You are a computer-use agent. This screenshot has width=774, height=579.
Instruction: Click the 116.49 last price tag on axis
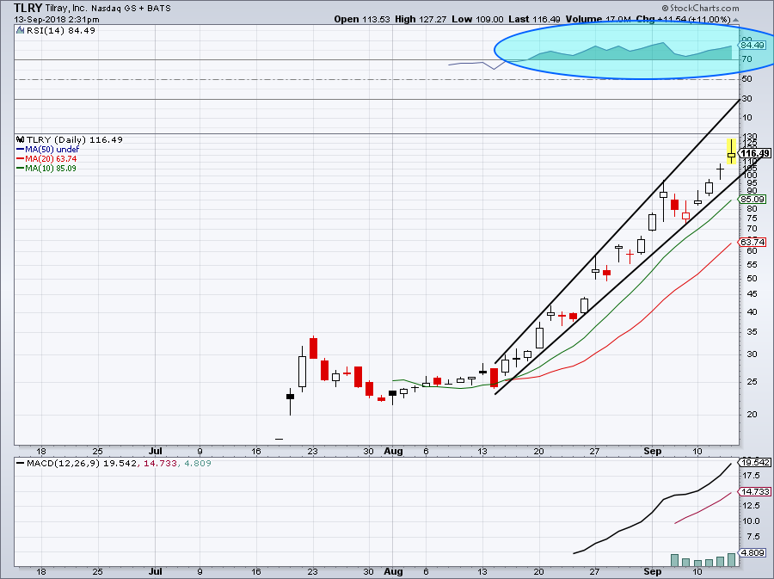(x=755, y=153)
